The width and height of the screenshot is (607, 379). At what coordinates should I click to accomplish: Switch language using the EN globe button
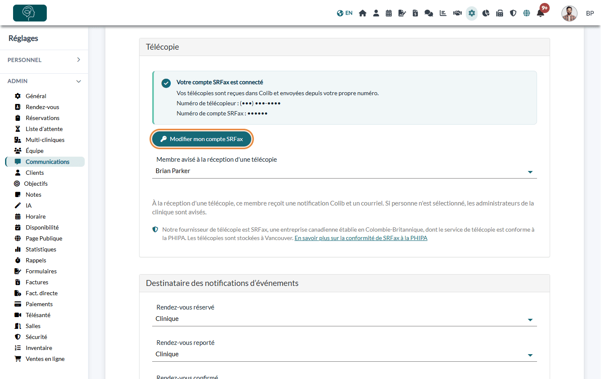click(344, 13)
